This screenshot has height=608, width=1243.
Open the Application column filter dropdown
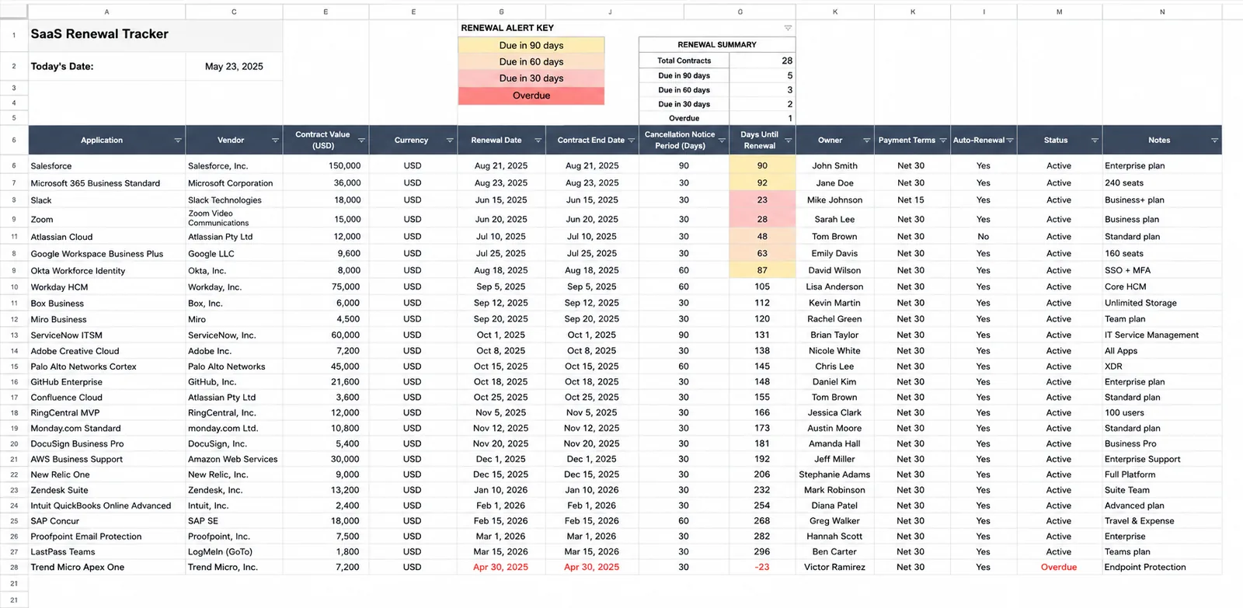(178, 141)
